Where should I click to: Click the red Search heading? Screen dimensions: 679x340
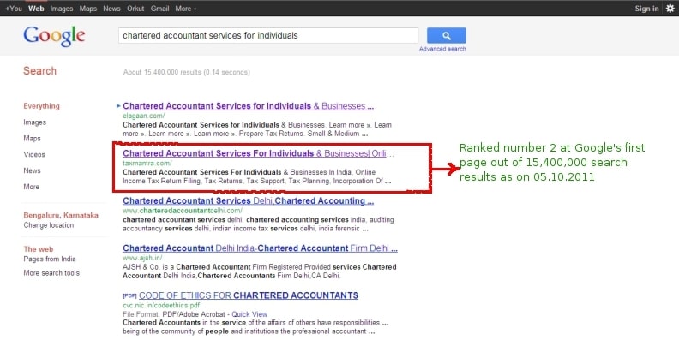coord(39,71)
